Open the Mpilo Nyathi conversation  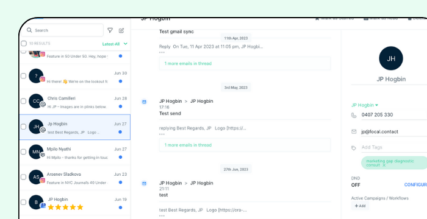click(75, 153)
